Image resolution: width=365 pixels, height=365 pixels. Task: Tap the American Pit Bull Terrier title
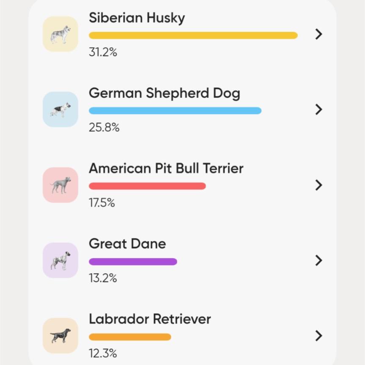click(166, 168)
